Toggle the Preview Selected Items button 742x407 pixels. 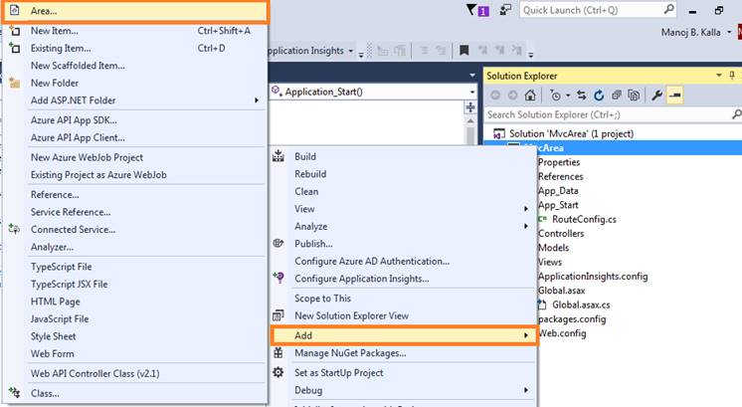coord(674,96)
